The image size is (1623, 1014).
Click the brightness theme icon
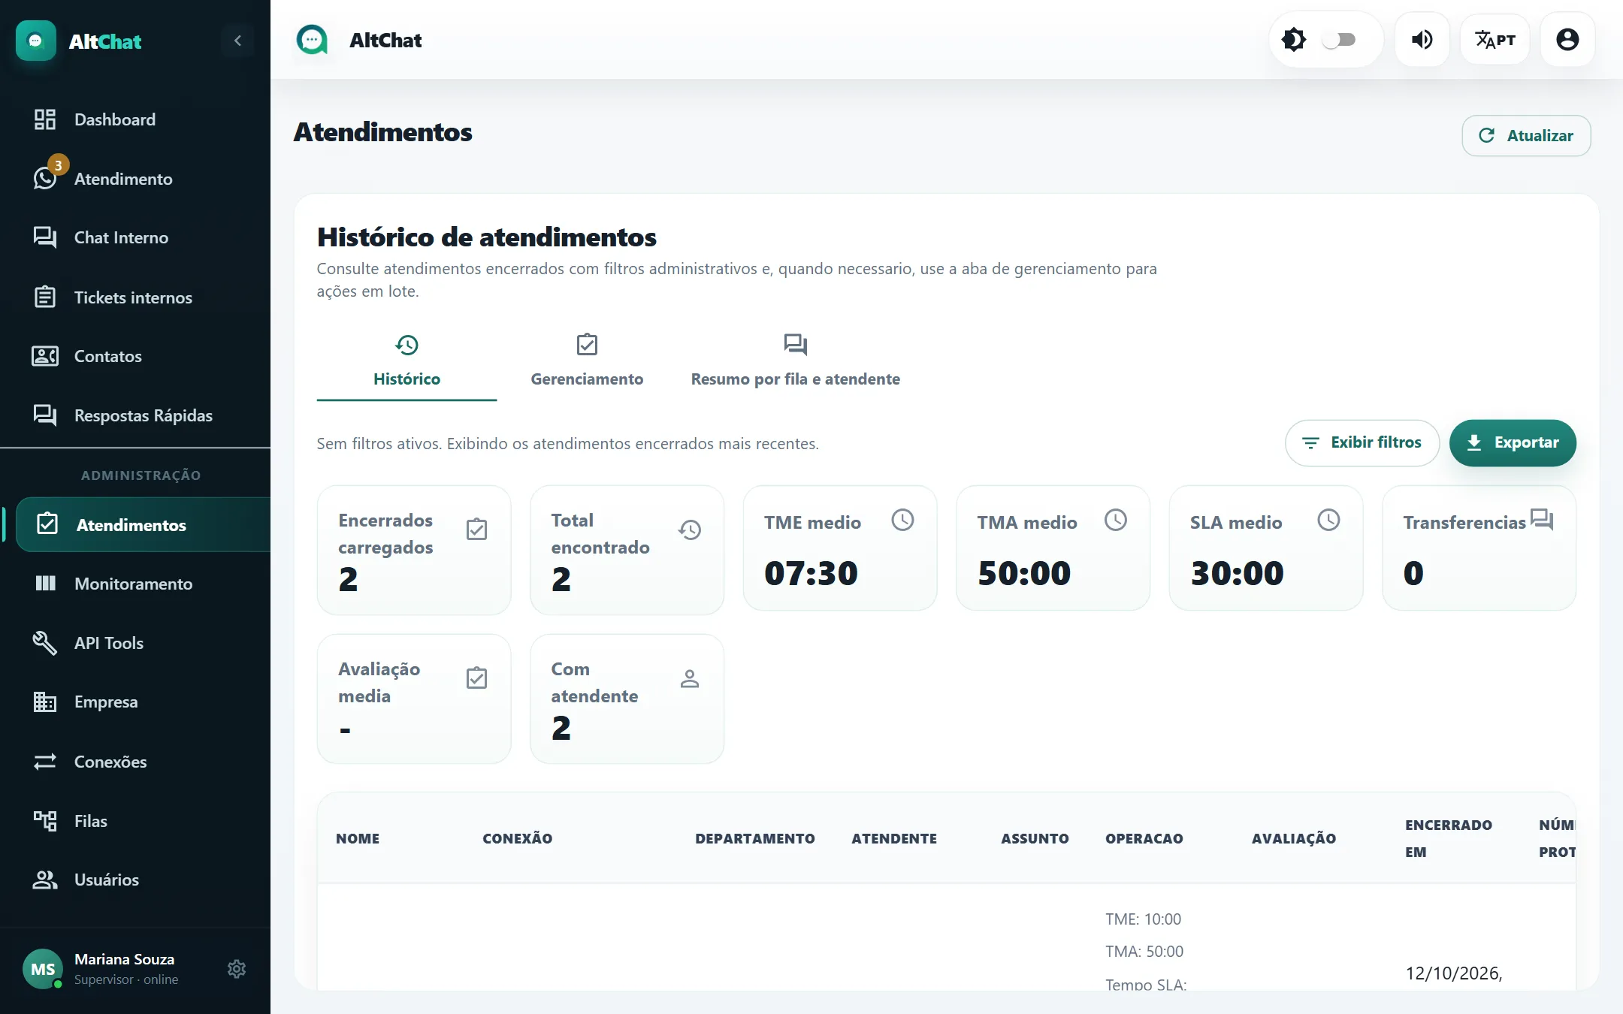click(1294, 40)
